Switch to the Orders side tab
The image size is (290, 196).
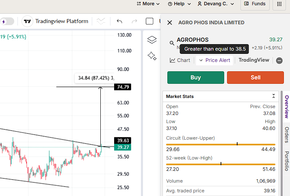tap(286, 135)
